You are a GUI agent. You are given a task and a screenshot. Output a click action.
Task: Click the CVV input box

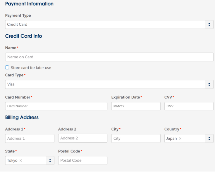click(x=189, y=106)
